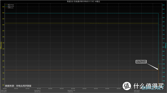Click the orange Power legend line
Screen dimensions: 167x93
[6, 8]
